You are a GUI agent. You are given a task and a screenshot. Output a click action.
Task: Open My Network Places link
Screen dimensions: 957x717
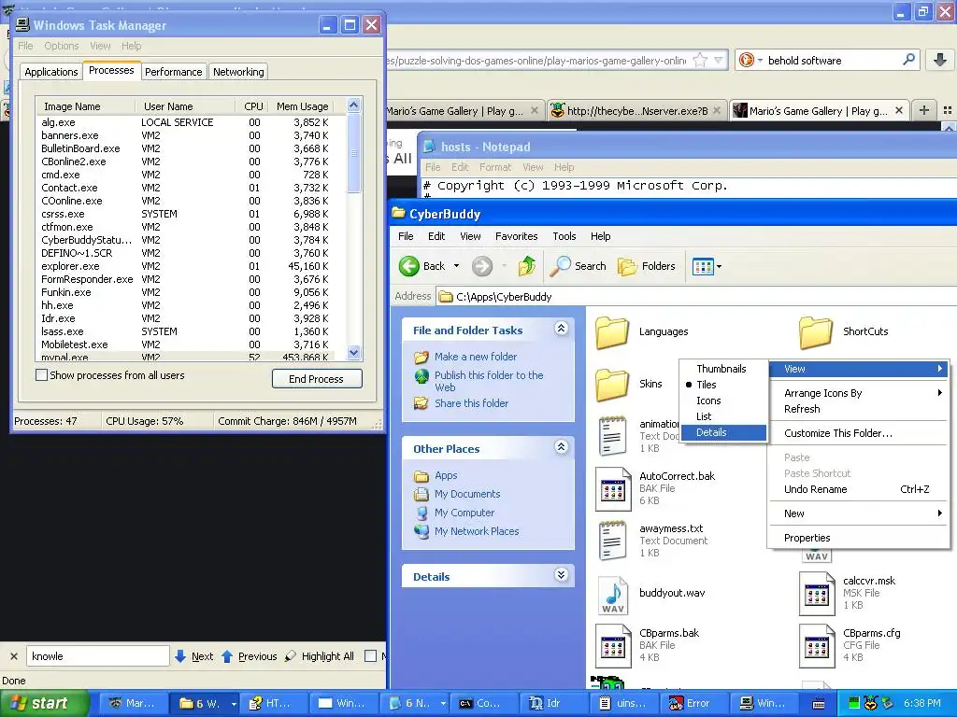(477, 531)
